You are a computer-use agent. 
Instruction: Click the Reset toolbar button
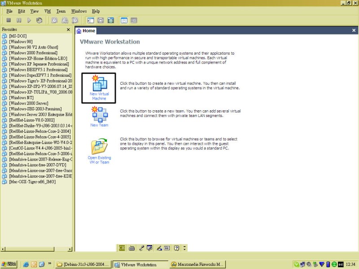coord(39,20)
